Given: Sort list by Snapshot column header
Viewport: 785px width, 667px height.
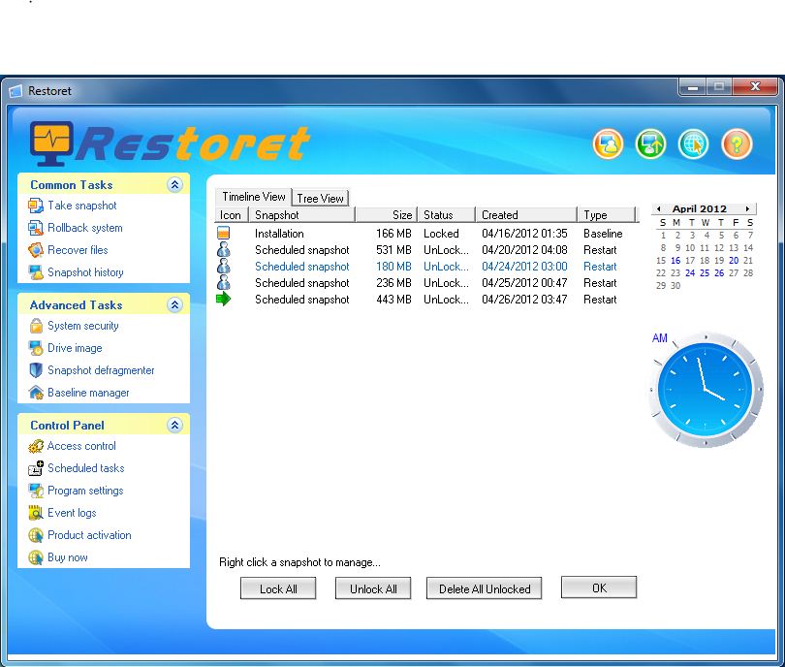Looking at the screenshot, I should click(x=302, y=215).
